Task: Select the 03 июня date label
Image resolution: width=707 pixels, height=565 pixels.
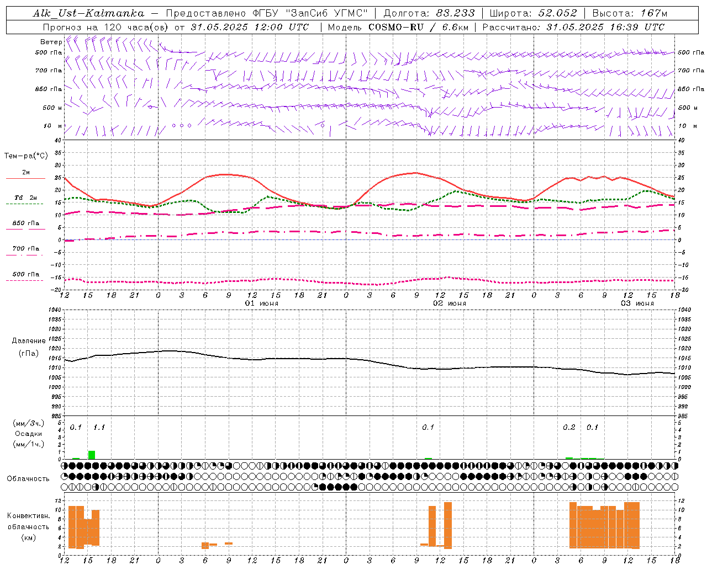Action: tap(637, 303)
